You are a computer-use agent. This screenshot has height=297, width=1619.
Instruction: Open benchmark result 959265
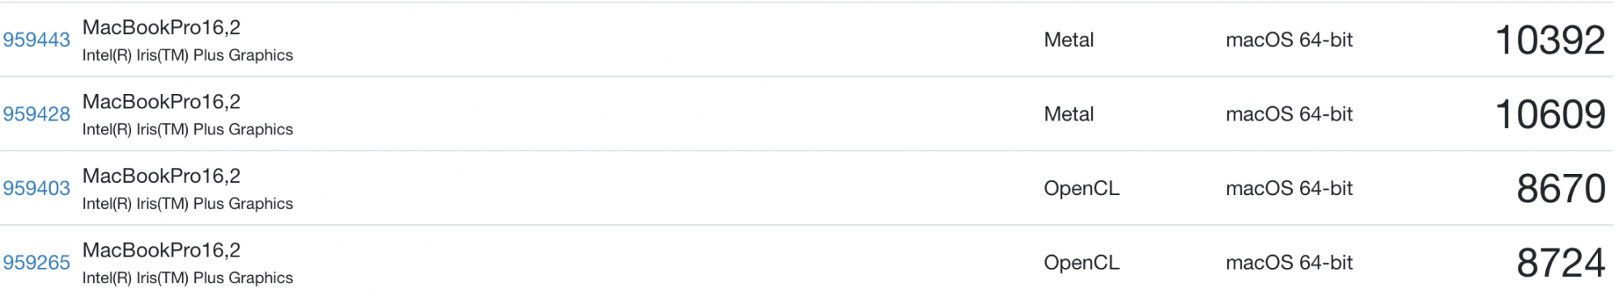(x=36, y=263)
